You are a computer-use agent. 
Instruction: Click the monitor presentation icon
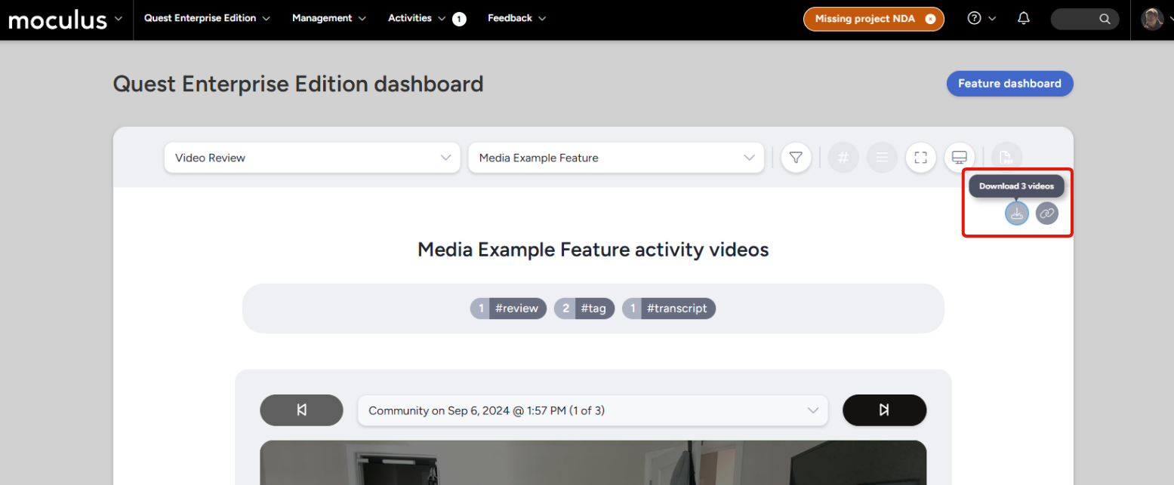[959, 158]
